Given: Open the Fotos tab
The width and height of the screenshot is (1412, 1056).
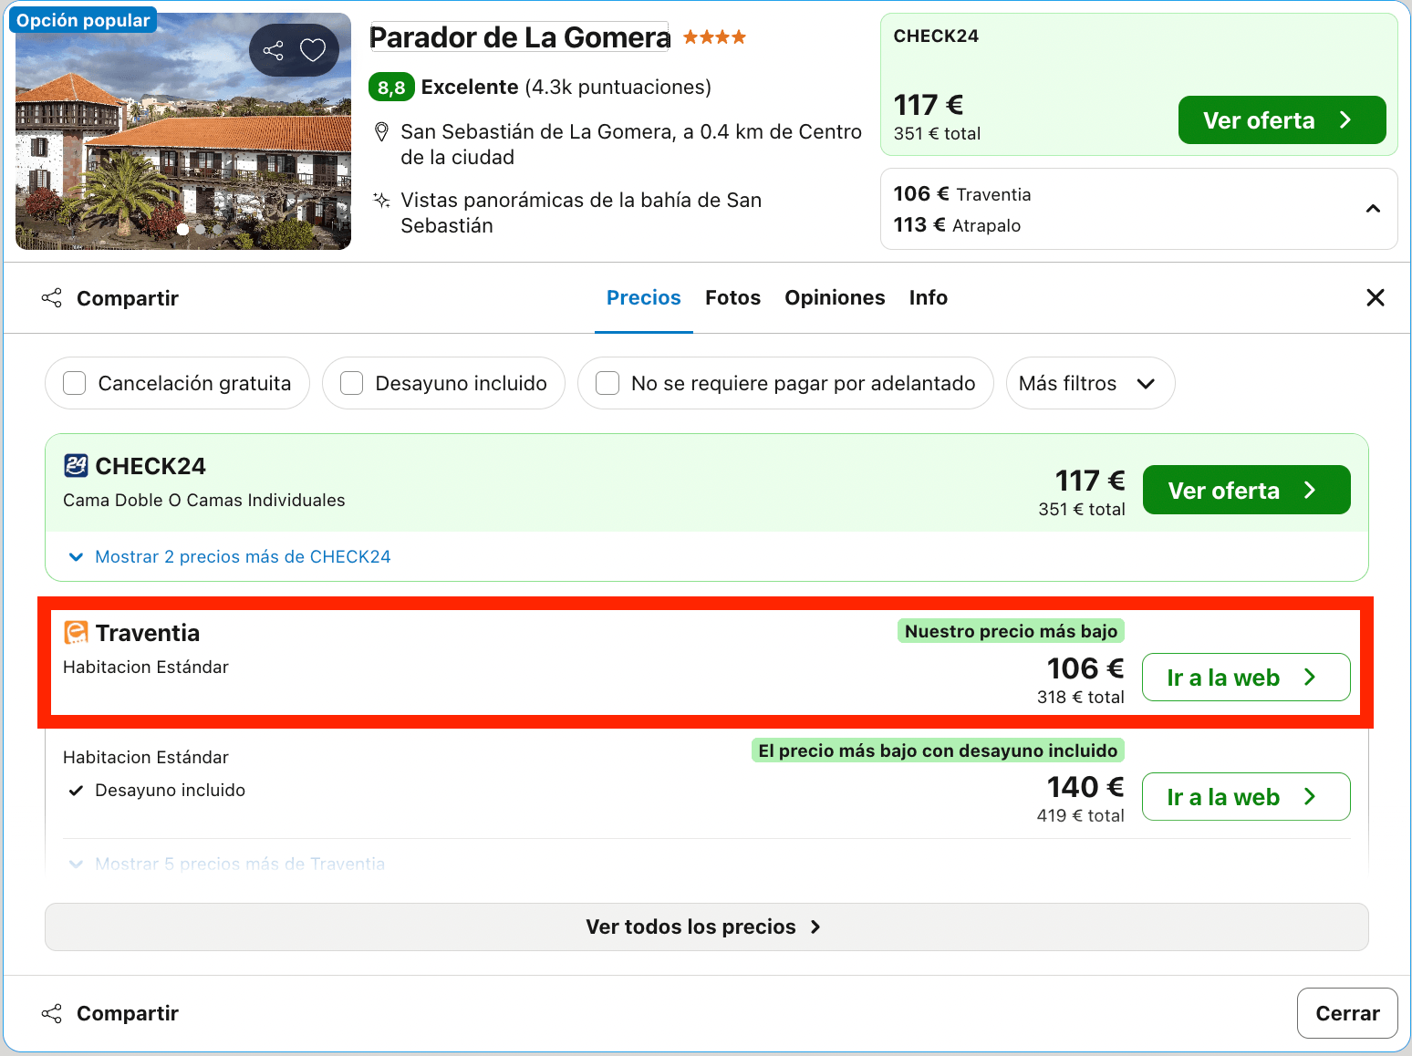Looking at the screenshot, I should [x=732, y=297].
